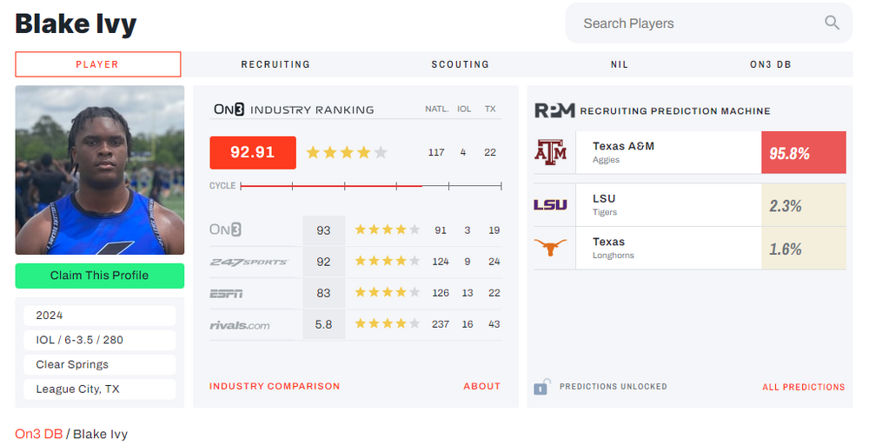Click the Cycle ranking timeline bar
This screenshot has height=446, width=869.
370,185
